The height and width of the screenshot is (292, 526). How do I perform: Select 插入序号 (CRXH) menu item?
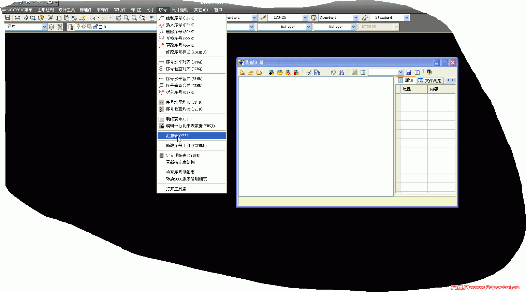click(x=192, y=25)
